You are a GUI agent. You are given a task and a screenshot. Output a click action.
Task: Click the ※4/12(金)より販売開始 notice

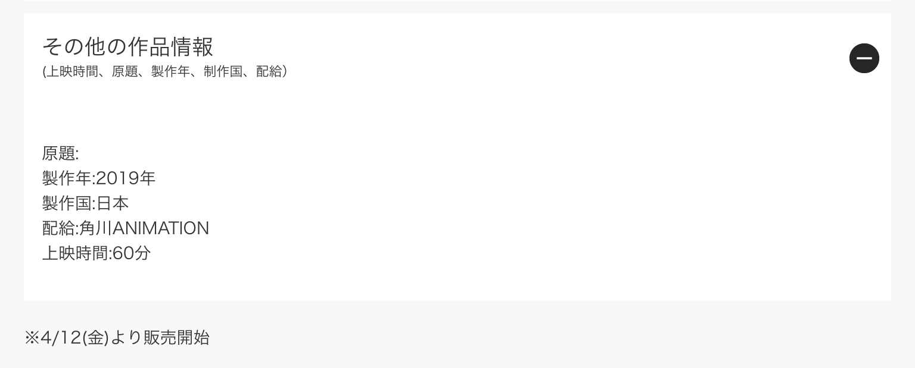point(117,338)
